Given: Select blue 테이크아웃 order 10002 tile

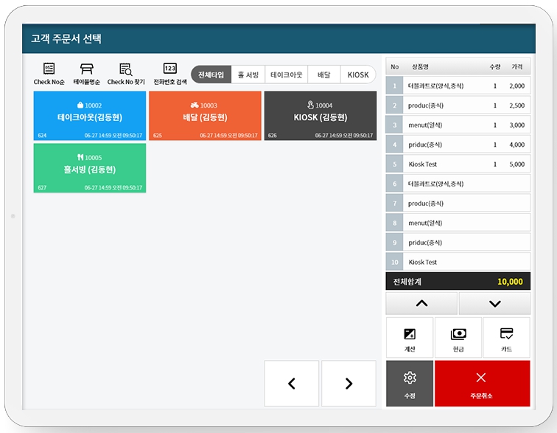Looking at the screenshot, I should (x=90, y=116).
